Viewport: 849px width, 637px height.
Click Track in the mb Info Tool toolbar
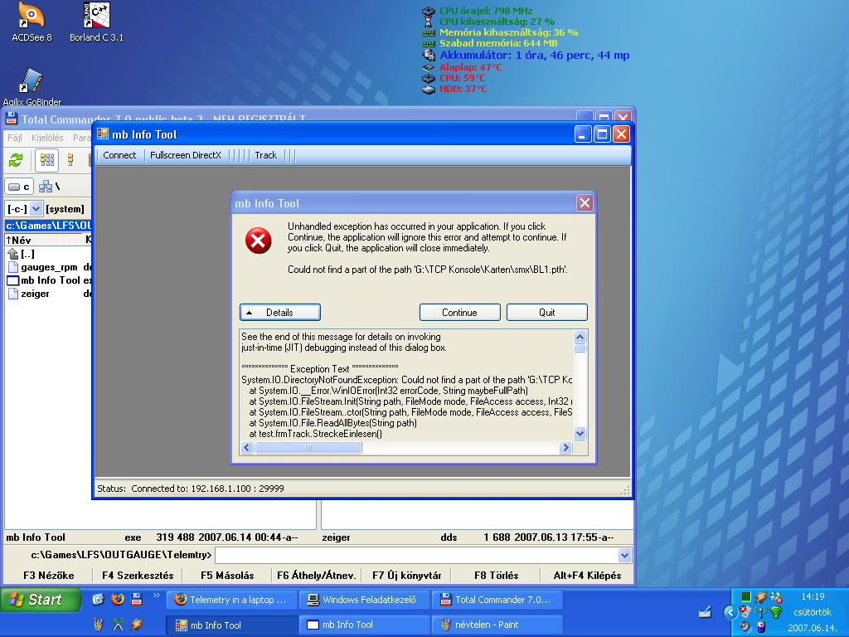click(x=266, y=155)
